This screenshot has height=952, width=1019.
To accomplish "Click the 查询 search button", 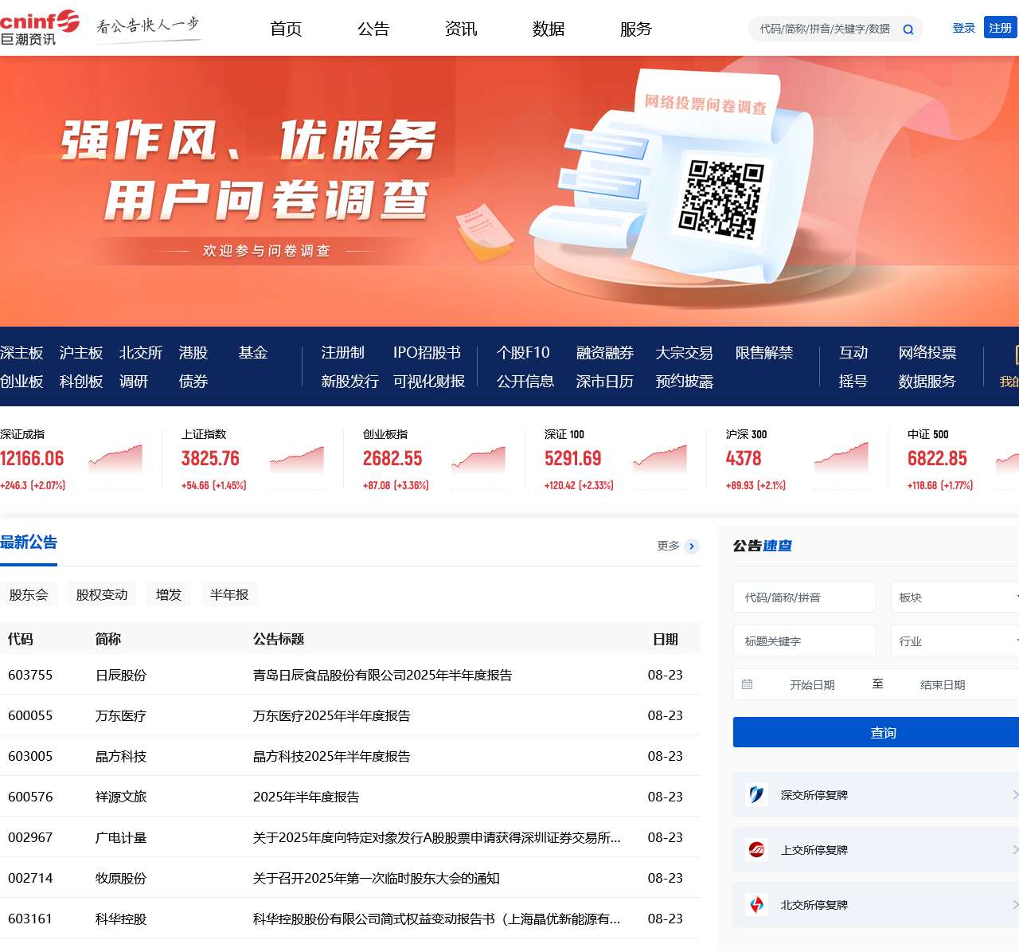I will point(882,732).
